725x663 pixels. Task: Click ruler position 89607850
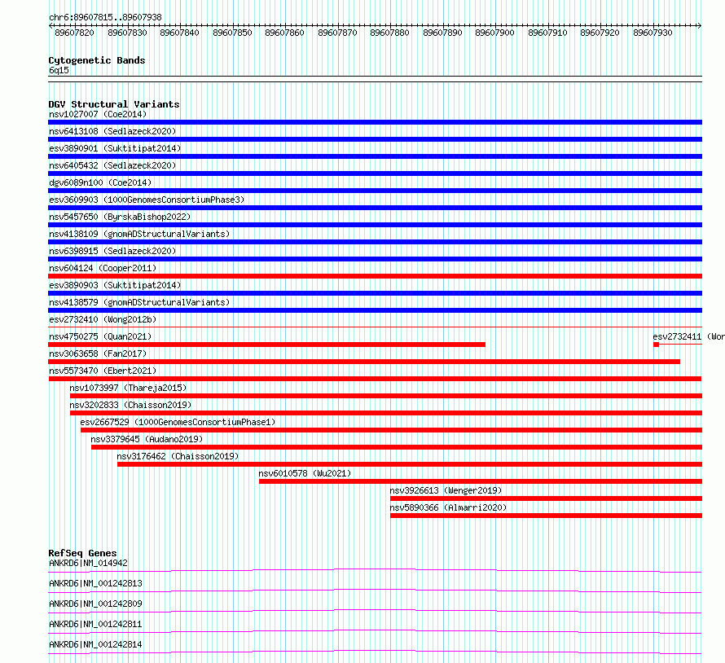click(x=232, y=33)
